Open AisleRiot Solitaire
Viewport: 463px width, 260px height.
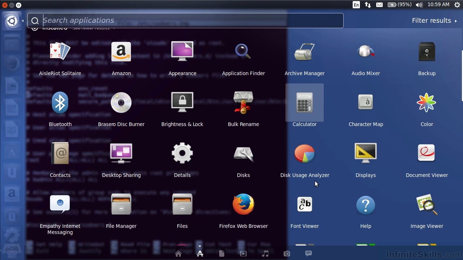tap(60, 58)
